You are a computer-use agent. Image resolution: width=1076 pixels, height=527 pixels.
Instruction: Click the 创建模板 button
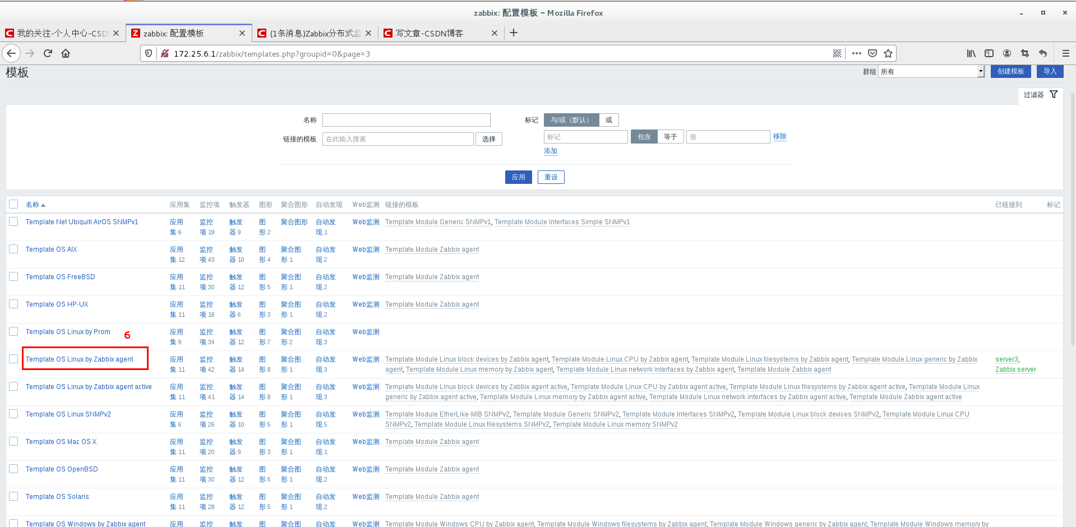[x=1010, y=71]
